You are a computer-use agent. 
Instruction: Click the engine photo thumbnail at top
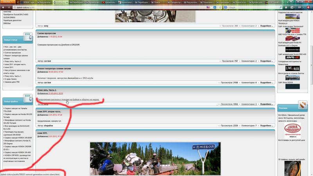pos(155,16)
